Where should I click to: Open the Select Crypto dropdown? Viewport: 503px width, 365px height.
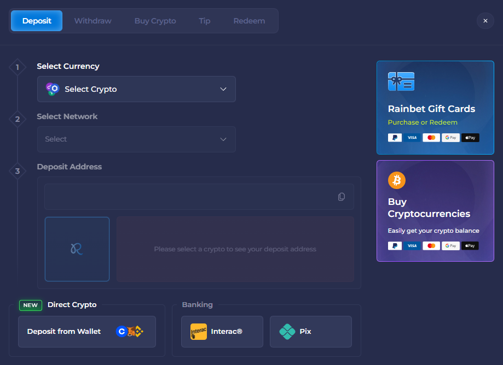pos(136,89)
